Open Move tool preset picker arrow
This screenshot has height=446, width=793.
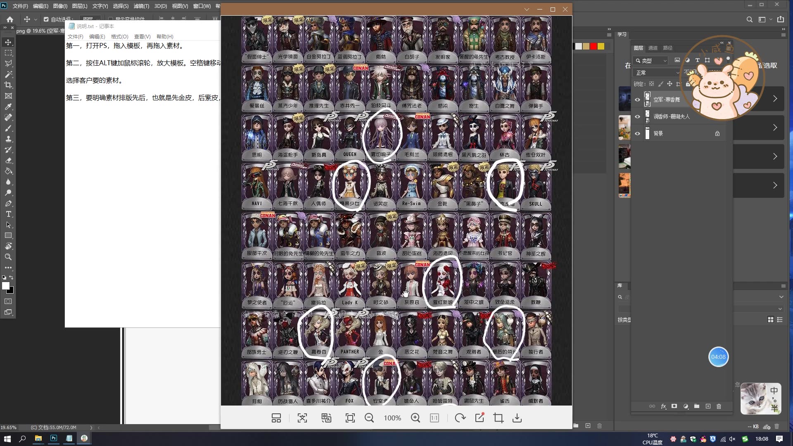[x=36, y=19]
